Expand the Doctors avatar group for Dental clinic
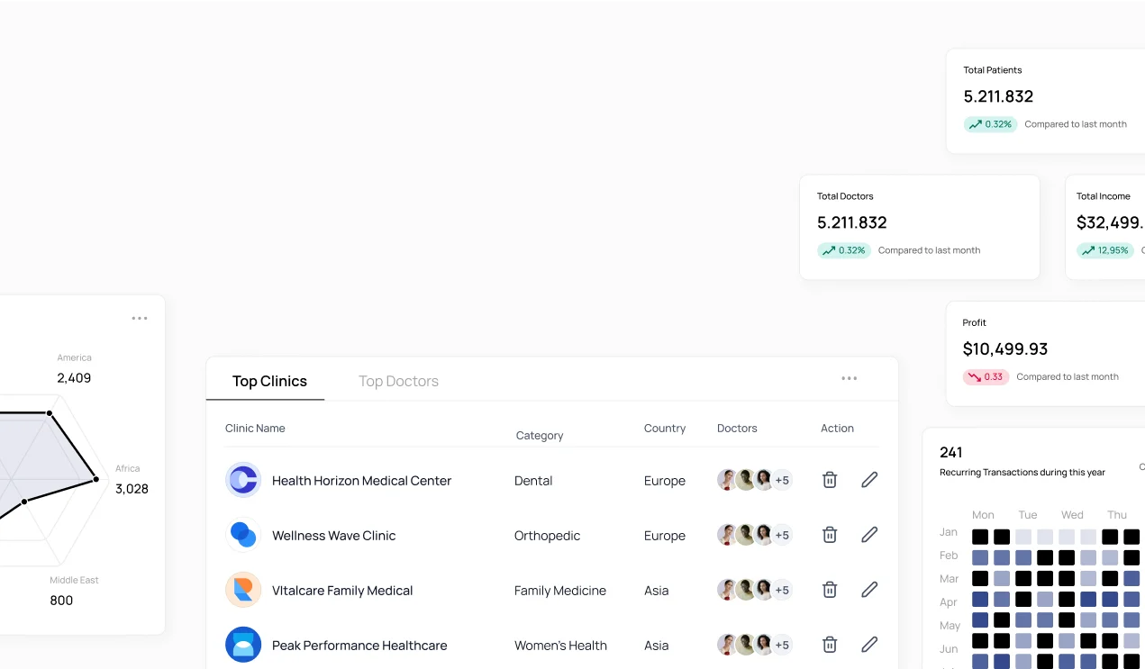The image size is (1145, 669). point(782,479)
